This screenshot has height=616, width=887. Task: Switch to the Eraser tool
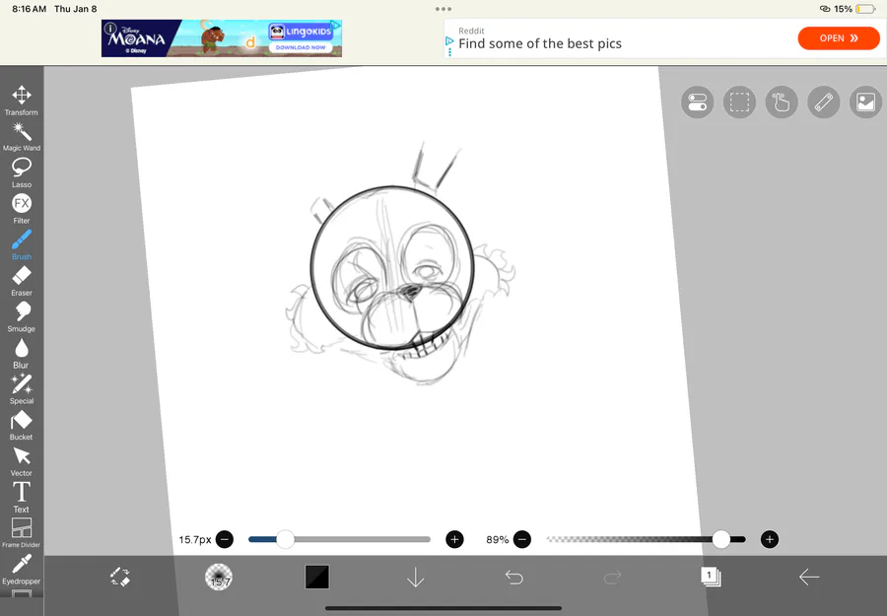22,281
